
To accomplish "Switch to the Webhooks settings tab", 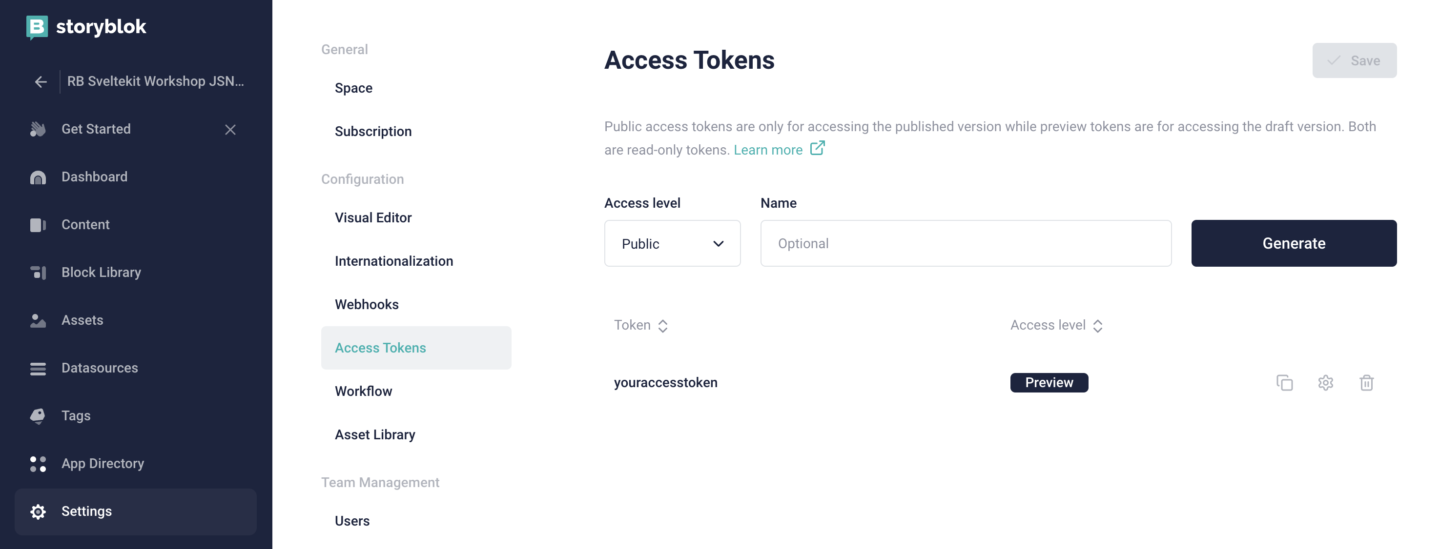I will click(366, 304).
